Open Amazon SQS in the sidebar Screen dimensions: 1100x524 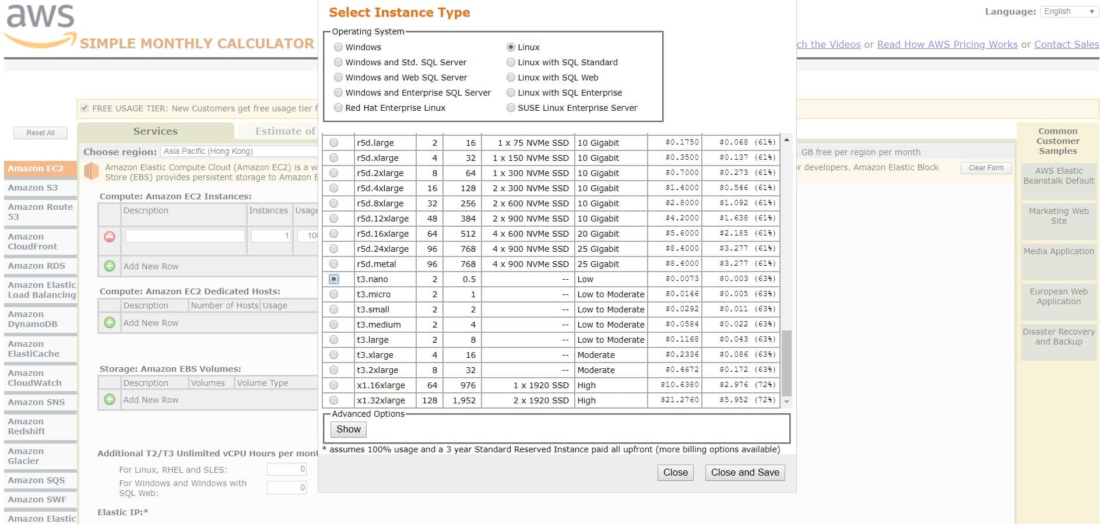coord(40,480)
